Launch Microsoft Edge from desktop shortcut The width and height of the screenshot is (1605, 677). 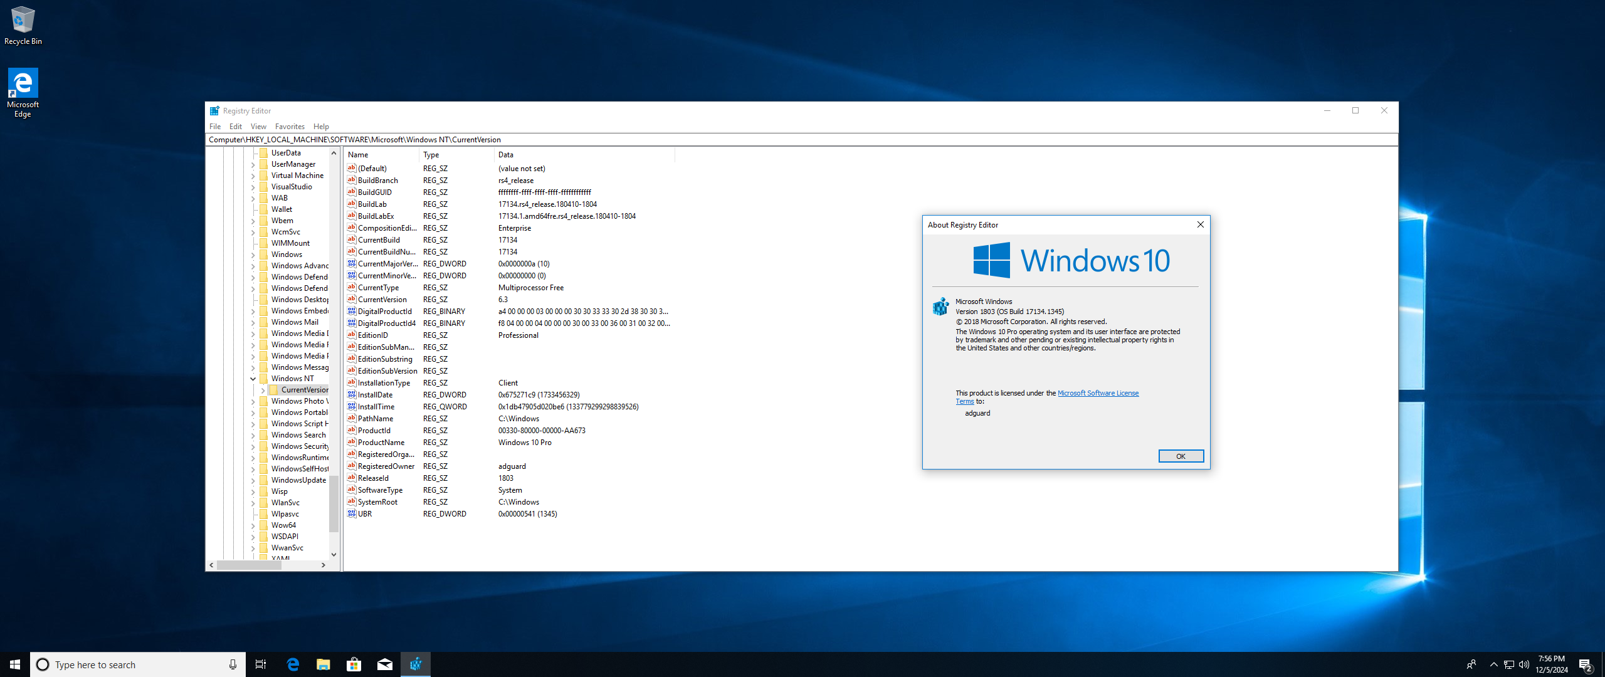23,93
